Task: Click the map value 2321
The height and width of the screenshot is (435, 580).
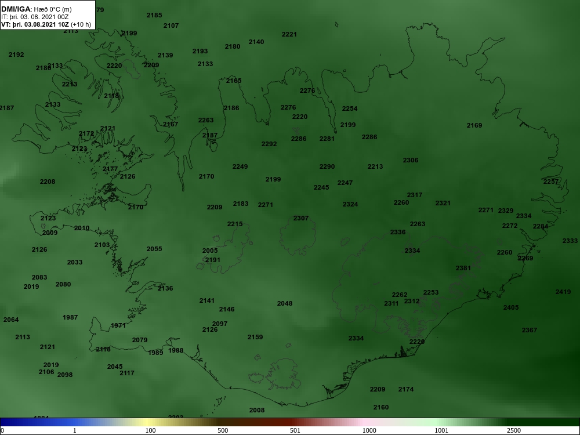Action: point(443,203)
